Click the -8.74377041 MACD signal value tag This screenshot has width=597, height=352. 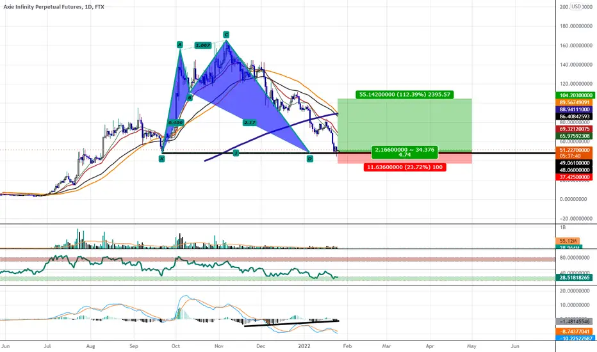574,332
